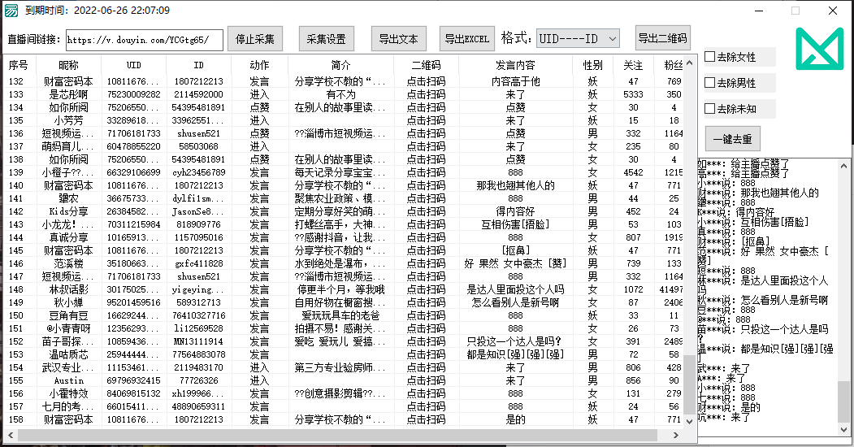Image resolution: width=854 pixels, height=447 pixels.
Task: Select nickname Austin in row 155
Action: pos(68,380)
